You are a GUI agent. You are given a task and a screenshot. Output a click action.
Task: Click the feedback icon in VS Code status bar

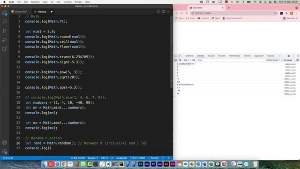pyautogui.click(x=163, y=158)
